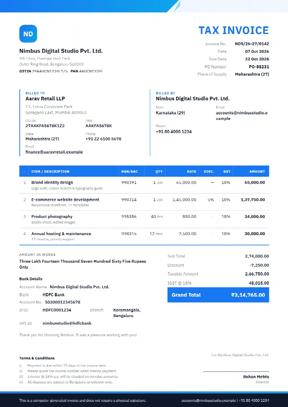Select the Brand identity design item
The height and width of the screenshot is (407, 288).
click(52, 182)
